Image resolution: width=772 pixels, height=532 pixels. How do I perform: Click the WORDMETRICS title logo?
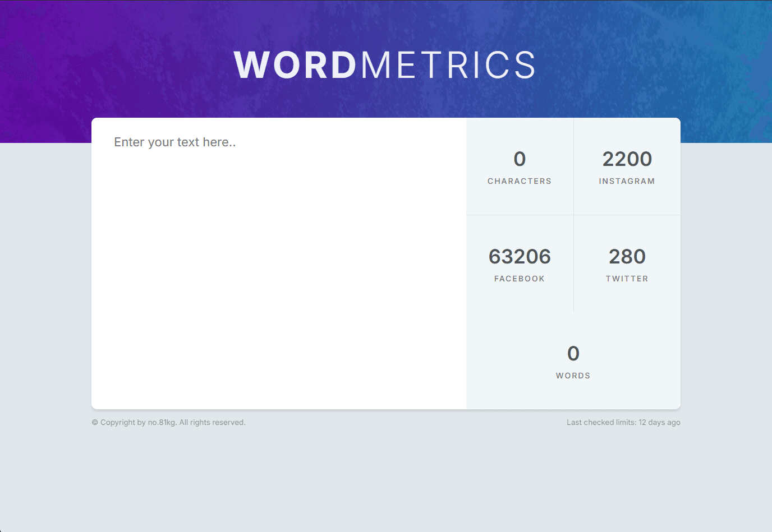[x=385, y=65]
